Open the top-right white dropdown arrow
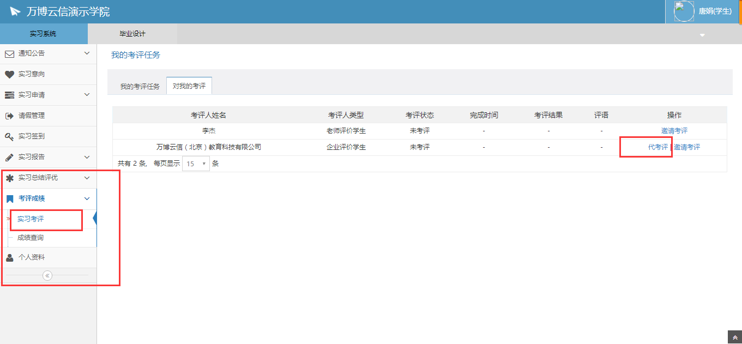The height and width of the screenshot is (344, 742). click(x=702, y=35)
